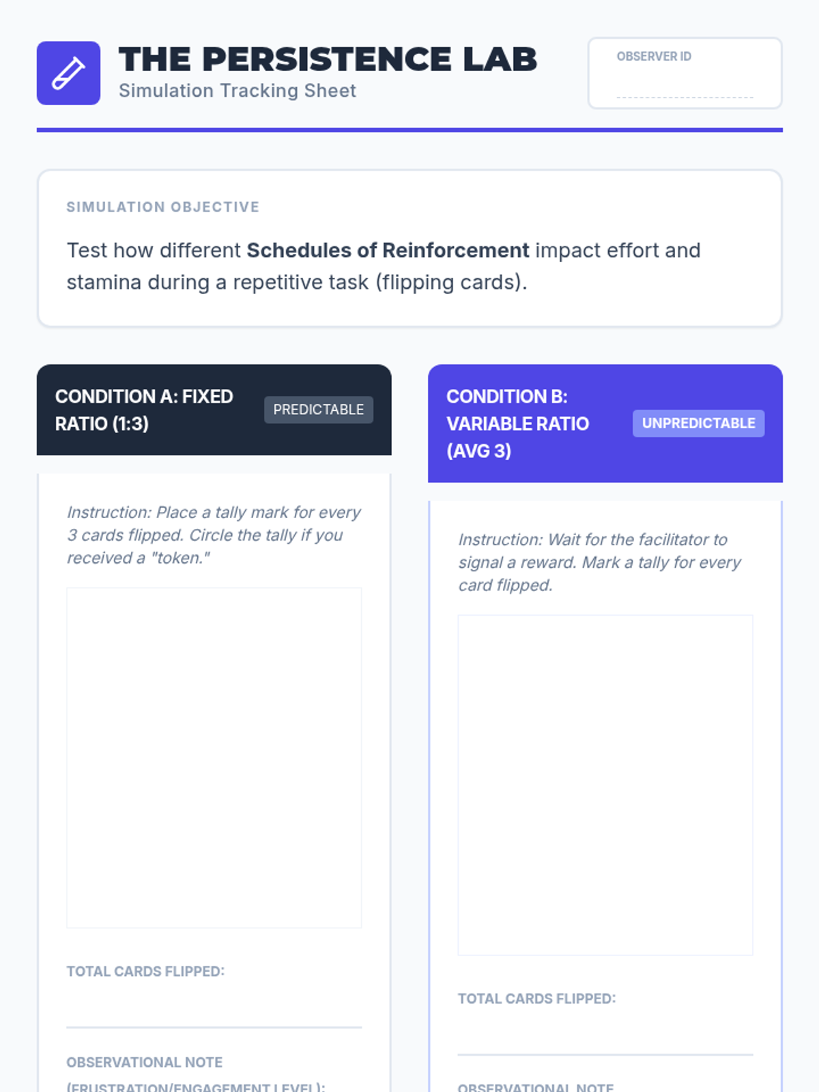Click the Simulation Objective label
Screen dimensions: 819x1092
pyautogui.click(x=162, y=207)
